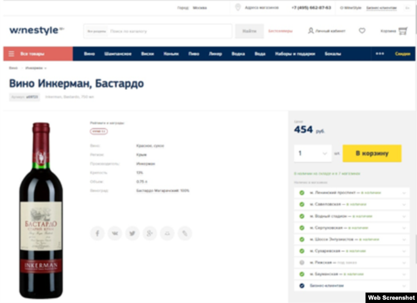Click the store location pin icon

pyautogui.click(x=238, y=8)
